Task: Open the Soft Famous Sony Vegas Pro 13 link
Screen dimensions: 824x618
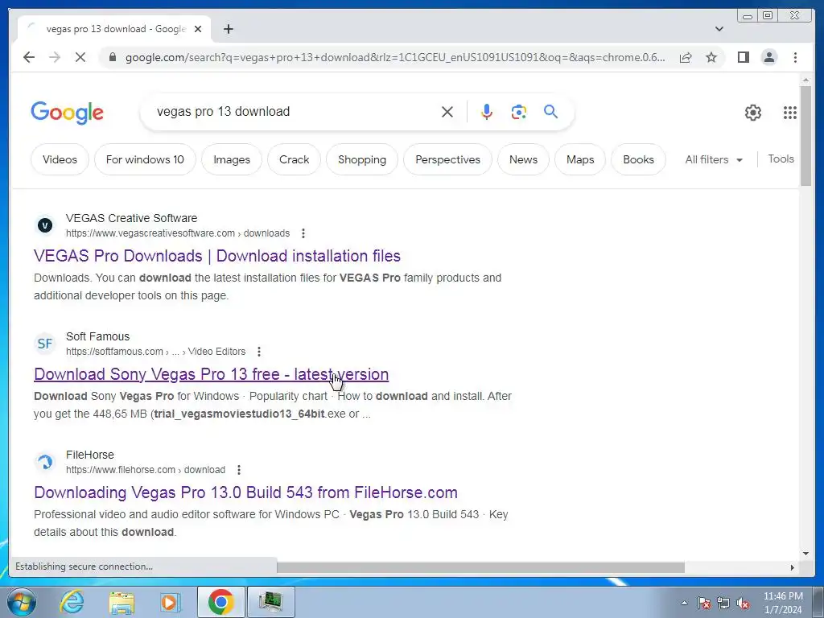Action: pos(212,374)
